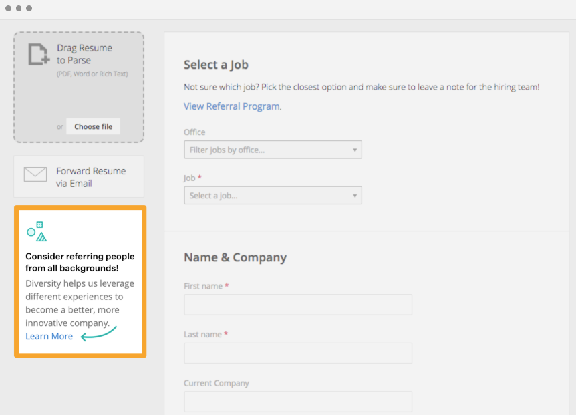Select the Current Company input box
This screenshot has height=415, width=576.
pos(298,402)
